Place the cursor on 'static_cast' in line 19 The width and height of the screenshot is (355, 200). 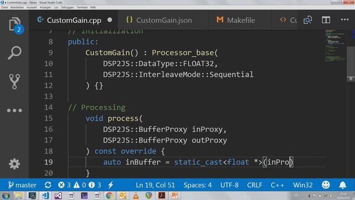(198, 162)
